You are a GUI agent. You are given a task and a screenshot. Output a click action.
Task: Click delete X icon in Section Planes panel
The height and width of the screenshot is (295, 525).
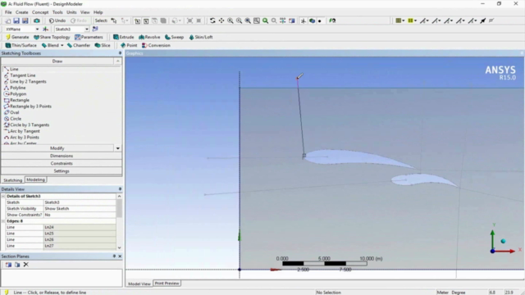[25, 265]
